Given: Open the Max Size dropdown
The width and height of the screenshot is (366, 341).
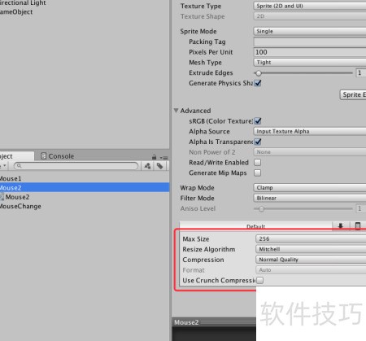Looking at the screenshot, I should click(x=311, y=238).
